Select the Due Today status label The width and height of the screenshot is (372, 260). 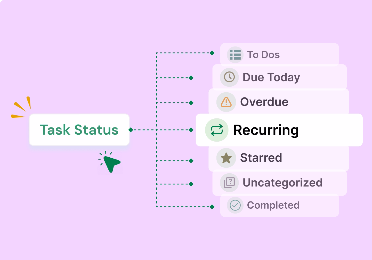tap(271, 77)
